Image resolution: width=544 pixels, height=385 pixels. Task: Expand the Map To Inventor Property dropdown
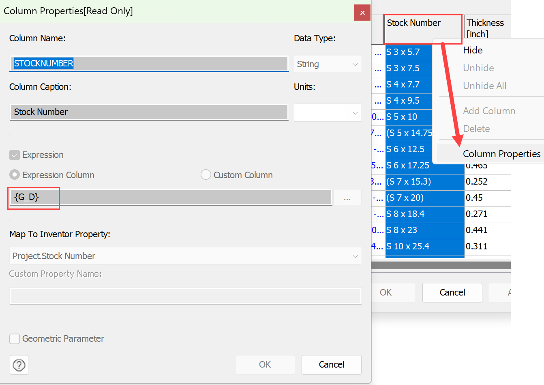click(185, 256)
